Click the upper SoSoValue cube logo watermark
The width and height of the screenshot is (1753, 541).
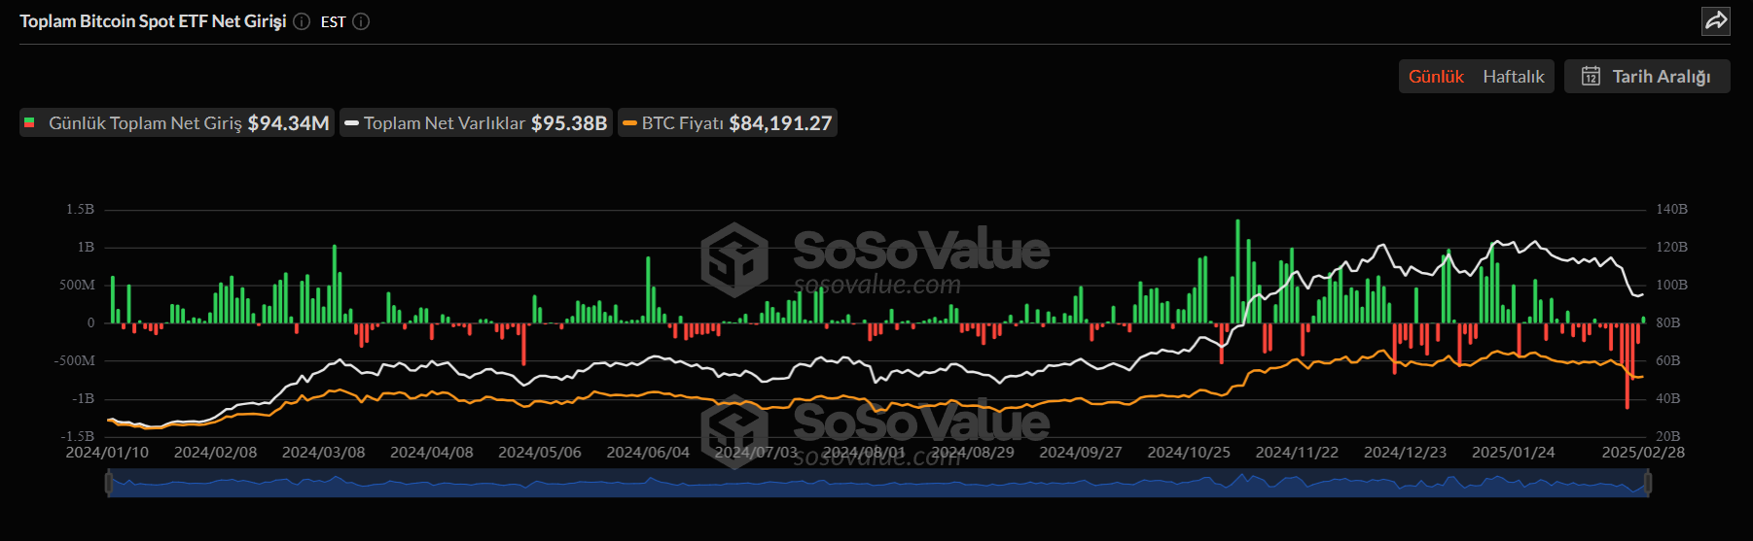coord(734,258)
